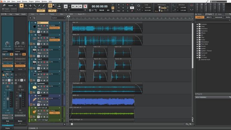Toggle the PDC override button
The height and width of the screenshot is (130, 231).
point(119,11)
